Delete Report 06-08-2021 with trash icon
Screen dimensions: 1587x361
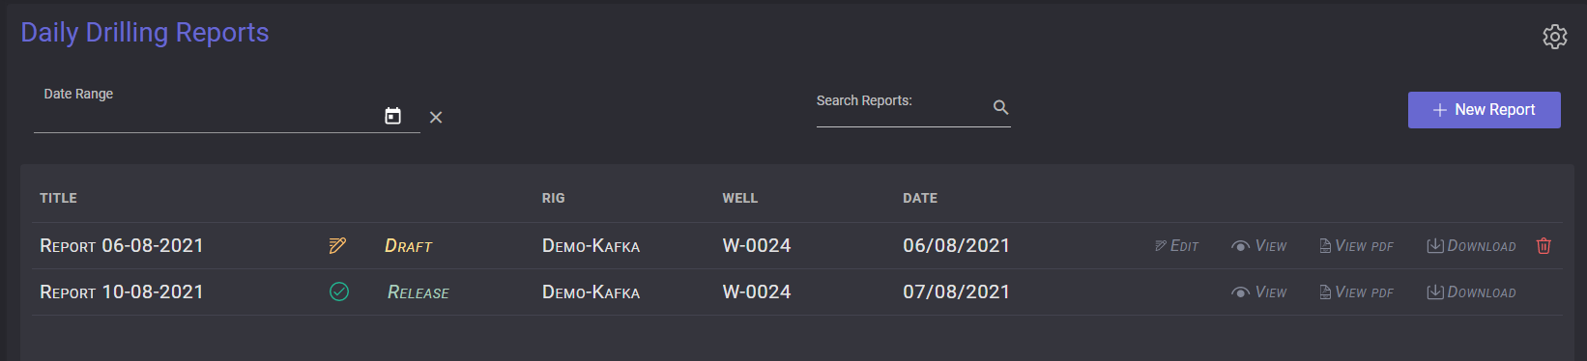click(1544, 245)
